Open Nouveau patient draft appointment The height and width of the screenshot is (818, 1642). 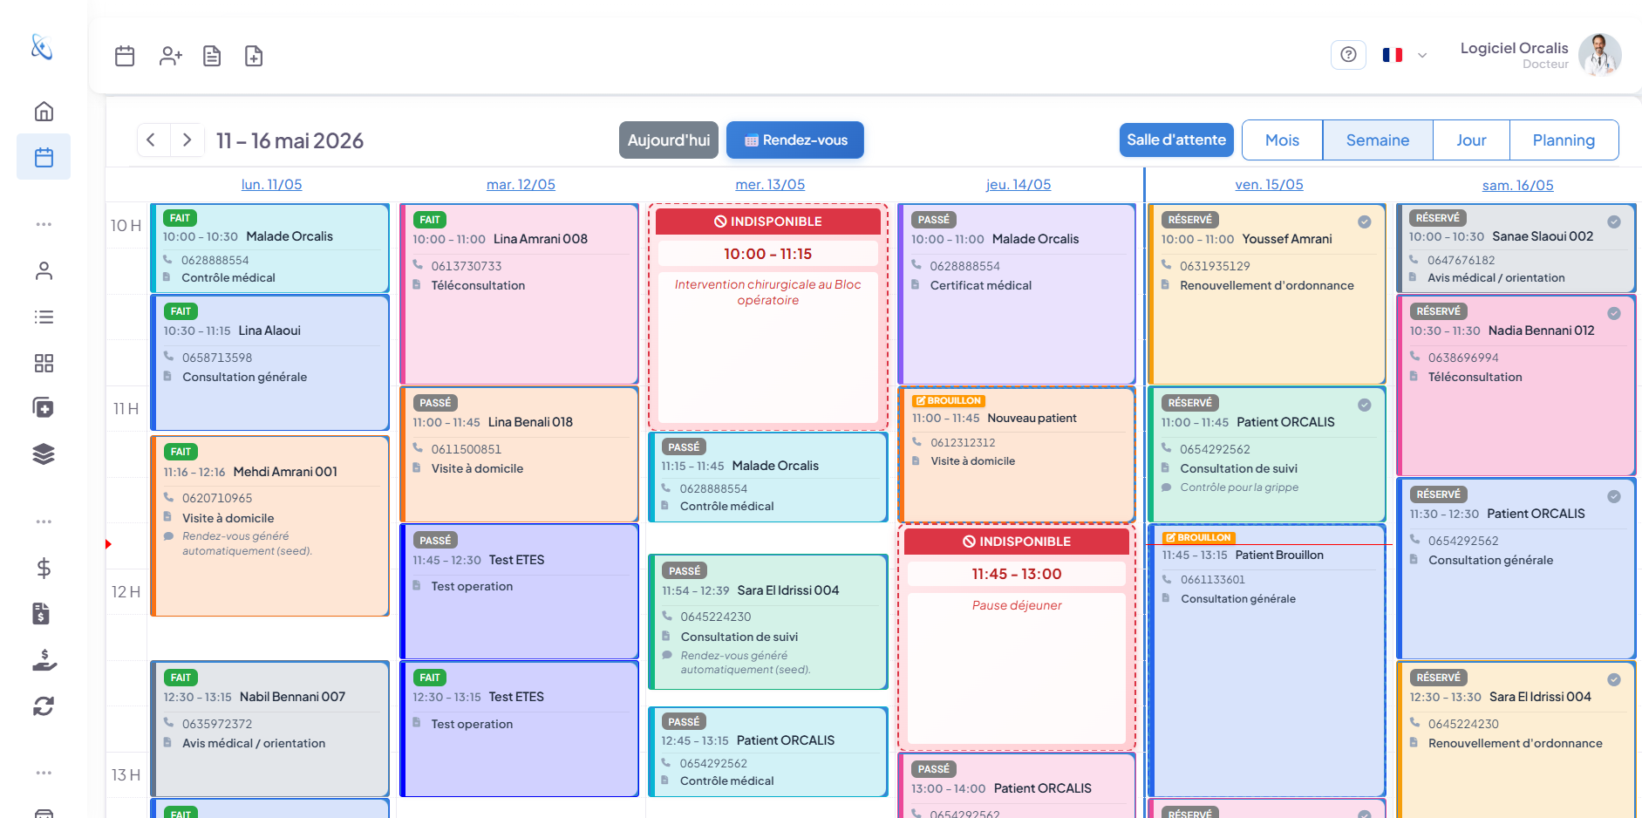point(1017,454)
